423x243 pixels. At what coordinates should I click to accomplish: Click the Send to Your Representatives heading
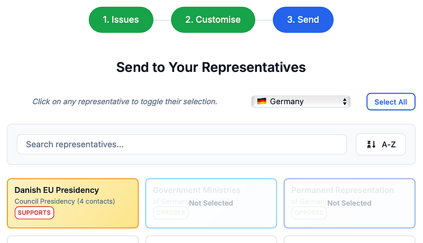[211, 68]
